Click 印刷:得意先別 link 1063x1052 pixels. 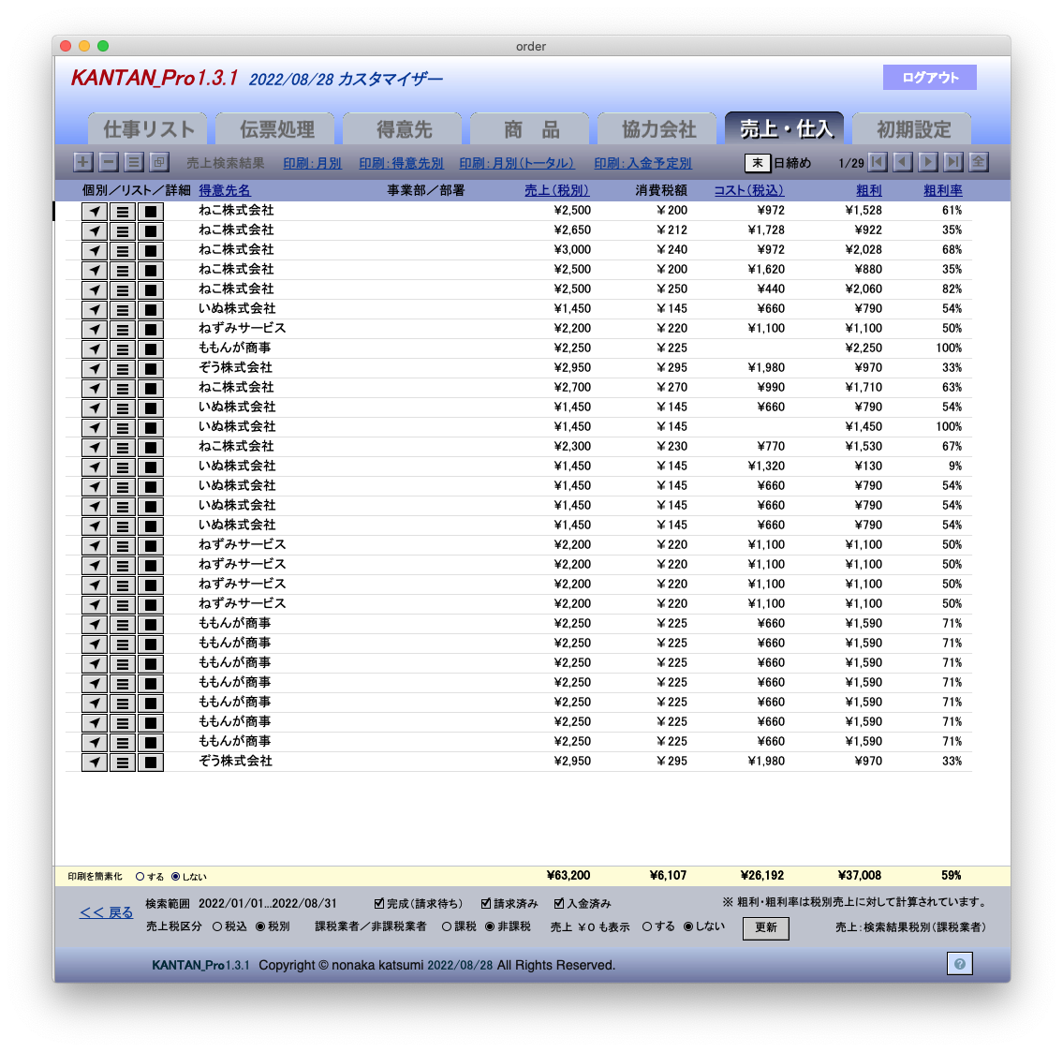click(401, 163)
